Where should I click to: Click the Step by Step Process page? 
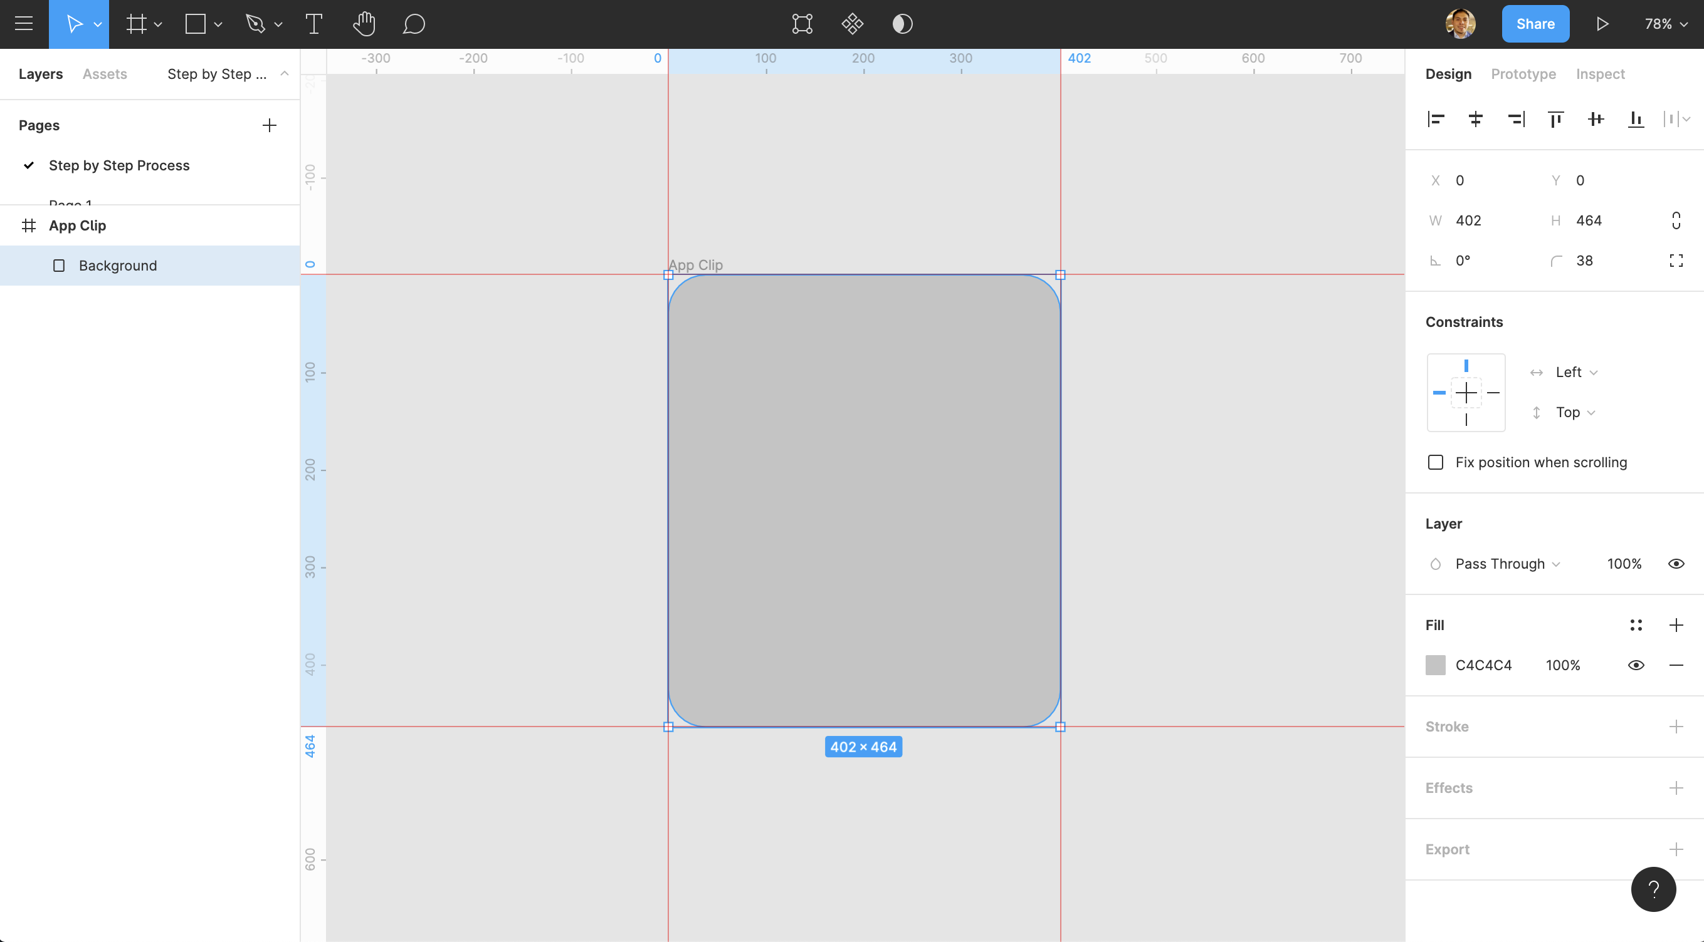click(118, 165)
